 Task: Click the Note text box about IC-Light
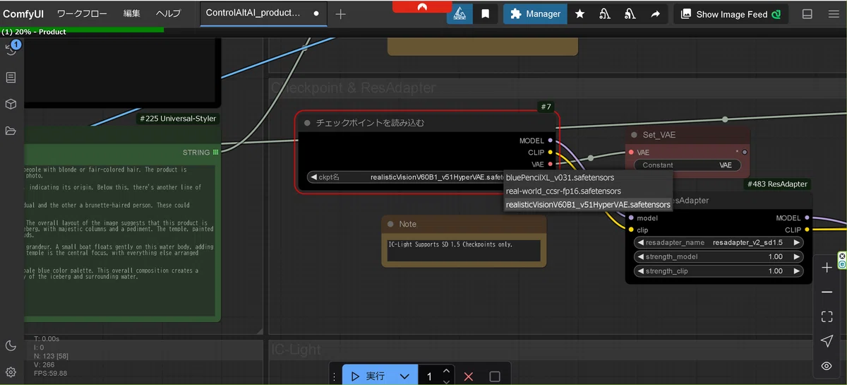[464, 250]
